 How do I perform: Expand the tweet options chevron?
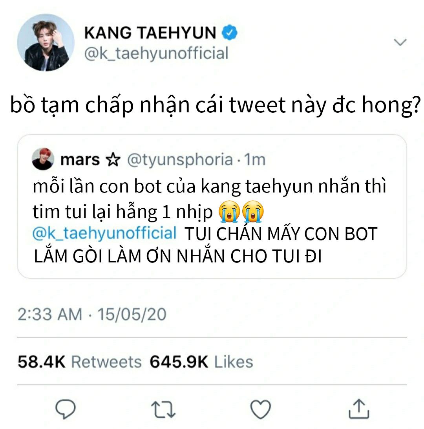[x=400, y=42]
